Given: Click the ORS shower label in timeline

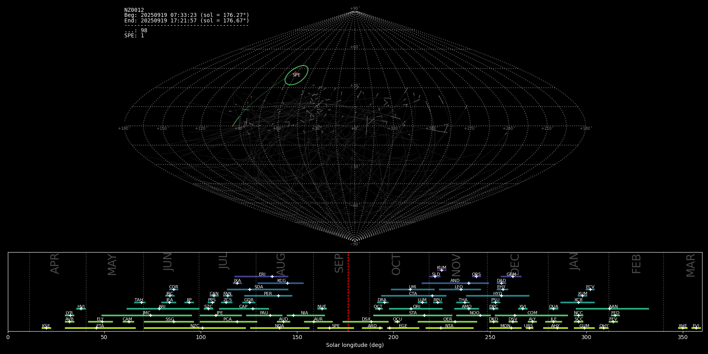Looking at the screenshot, I should tap(476, 274).
